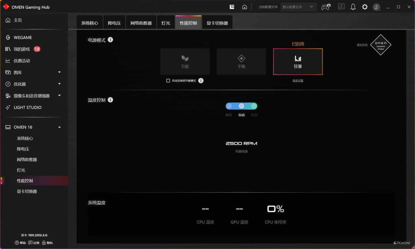Open 我的游戏 in the sidebar
The height and width of the screenshot is (249, 415).
[22, 49]
